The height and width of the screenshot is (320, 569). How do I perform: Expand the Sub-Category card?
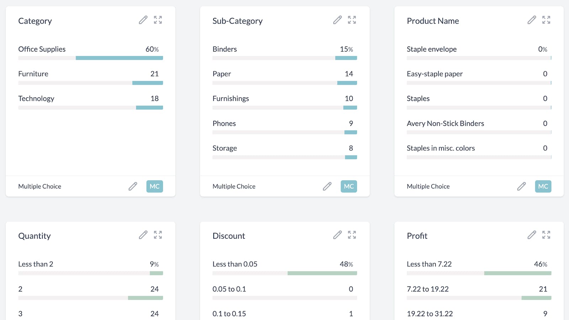point(352,20)
